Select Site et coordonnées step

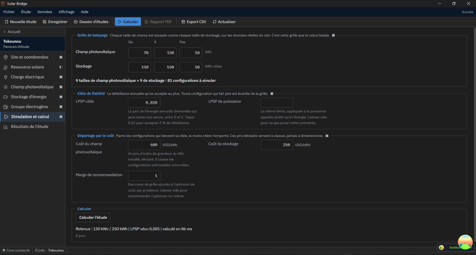(x=32, y=57)
